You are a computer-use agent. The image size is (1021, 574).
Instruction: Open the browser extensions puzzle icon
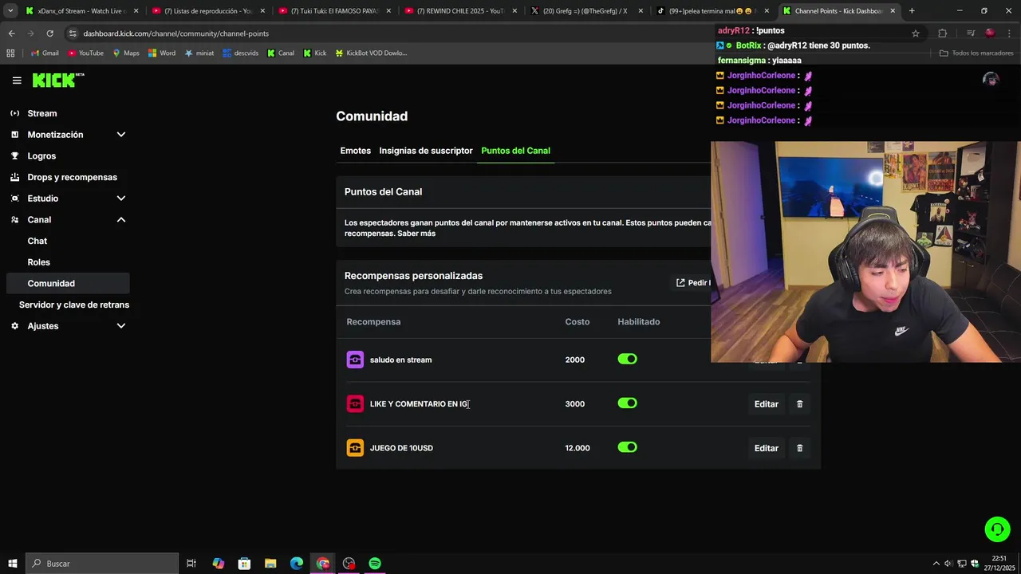942,33
